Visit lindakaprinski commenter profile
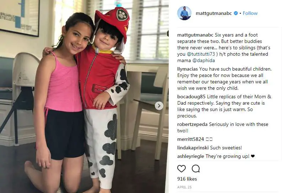The height and width of the screenshot is (193, 282). 193,148
